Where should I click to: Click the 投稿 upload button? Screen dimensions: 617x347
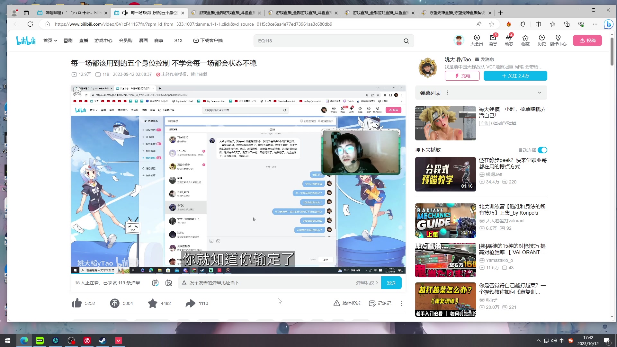587,40
